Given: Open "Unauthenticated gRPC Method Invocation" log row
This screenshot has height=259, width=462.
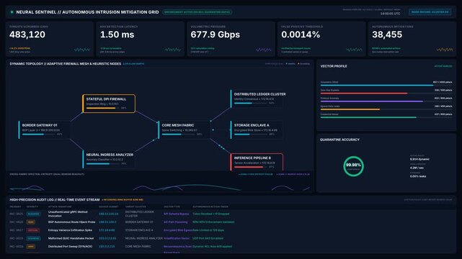Looking at the screenshot, I should pyautogui.click(x=231, y=214).
